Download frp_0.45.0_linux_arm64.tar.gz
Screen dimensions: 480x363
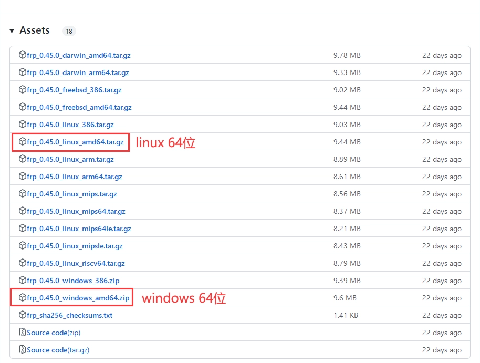pos(75,177)
